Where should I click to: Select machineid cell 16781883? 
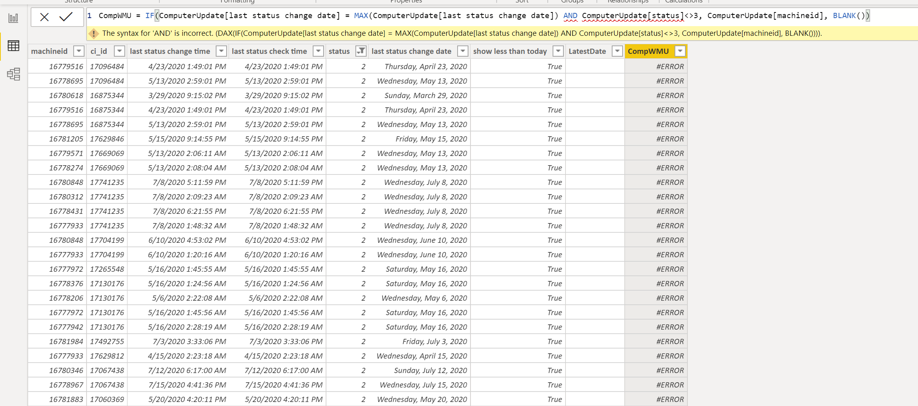(57, 399)
